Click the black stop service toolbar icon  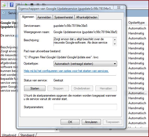32,4
